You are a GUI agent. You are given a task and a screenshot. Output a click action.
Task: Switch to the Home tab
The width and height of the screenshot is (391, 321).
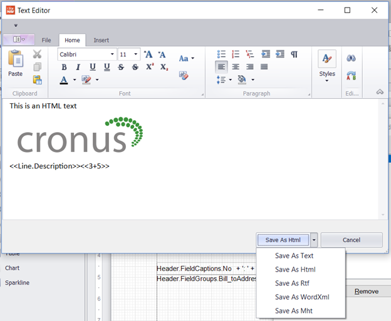click(72, 40)
